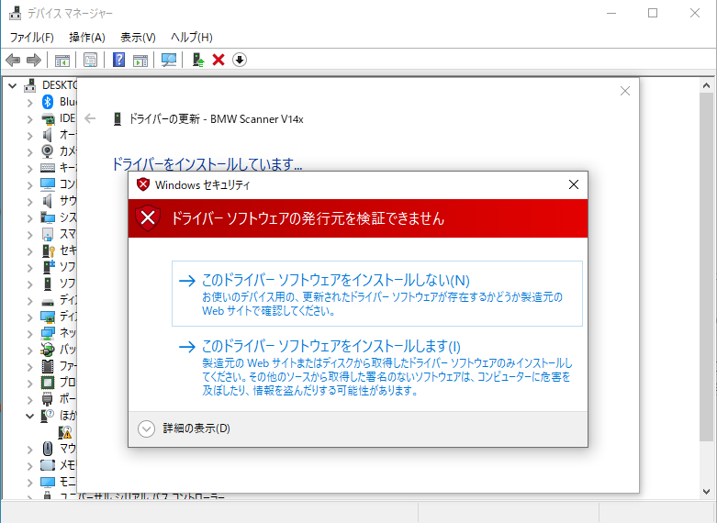Expand the サウ sound node chevron
717x523 pixels.
(29, 202)
